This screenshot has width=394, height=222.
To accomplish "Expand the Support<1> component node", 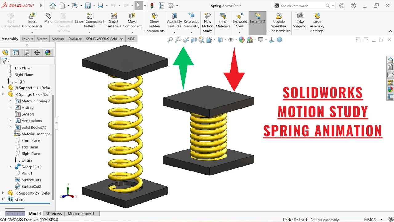I will (x=3, y=88).
